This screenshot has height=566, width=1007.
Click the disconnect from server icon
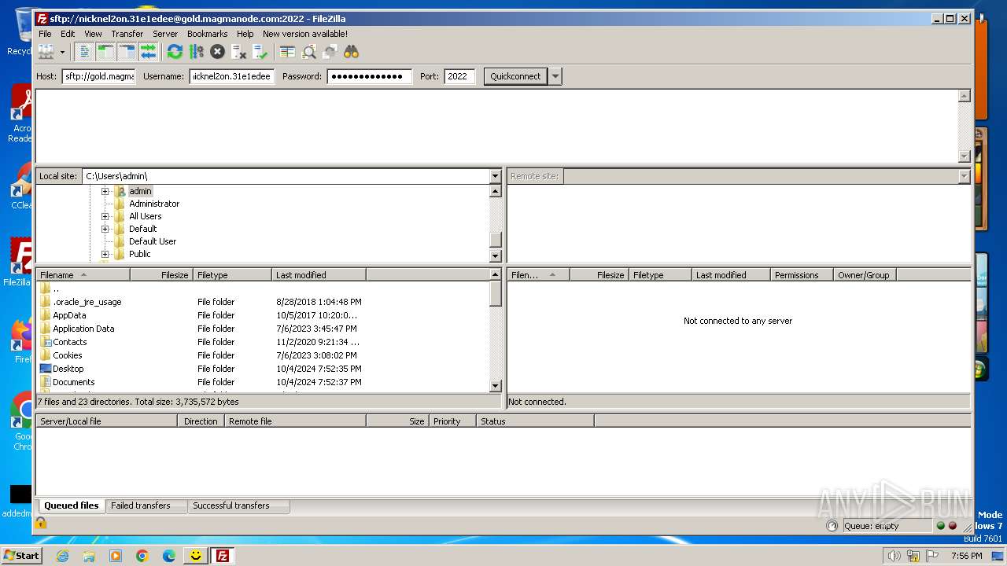coord(238,52)
